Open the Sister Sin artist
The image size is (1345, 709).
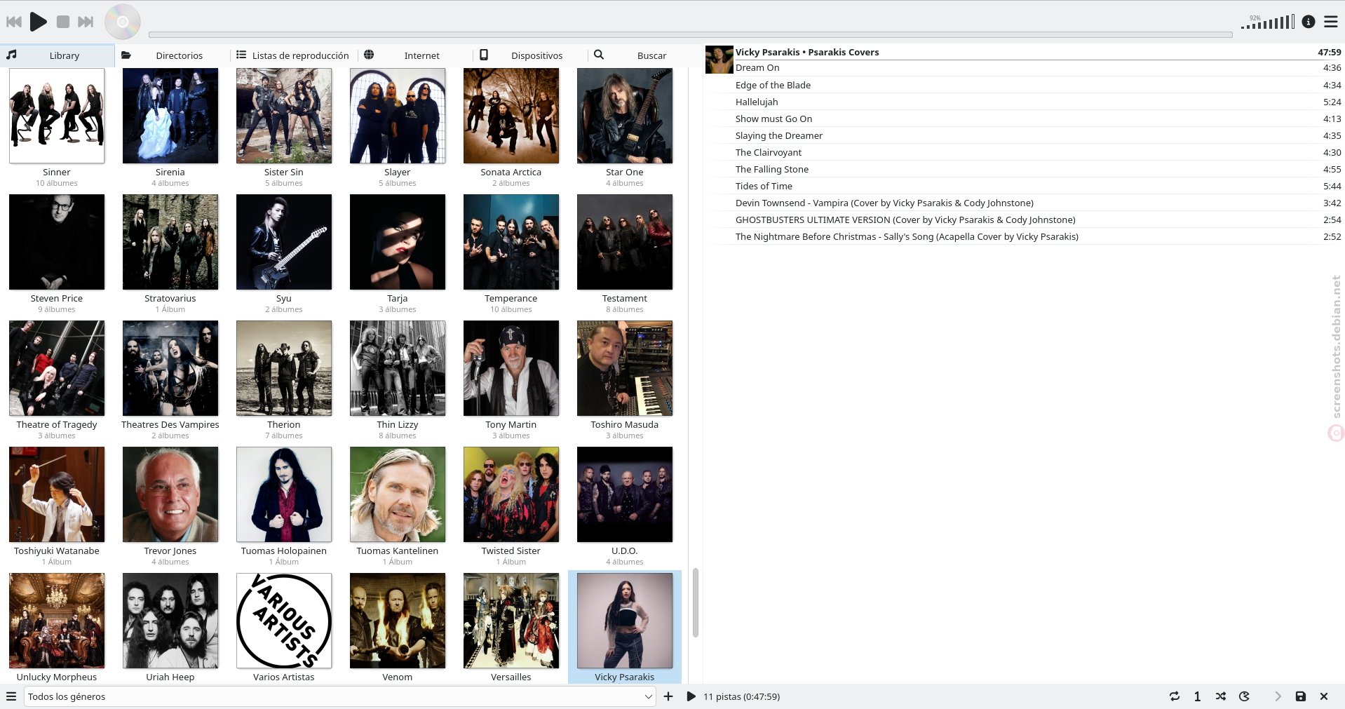(284, 116)
